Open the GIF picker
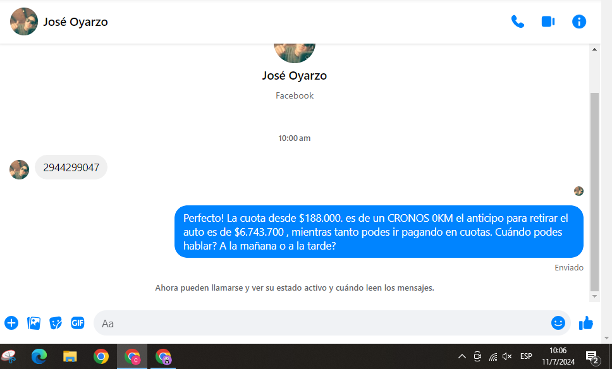 [77, 323]
